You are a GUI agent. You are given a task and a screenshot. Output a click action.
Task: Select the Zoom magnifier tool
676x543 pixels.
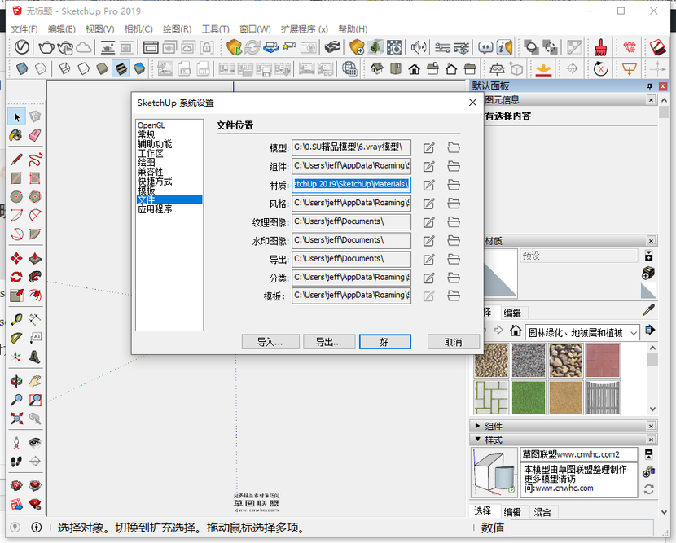click(x=16, y=400)
